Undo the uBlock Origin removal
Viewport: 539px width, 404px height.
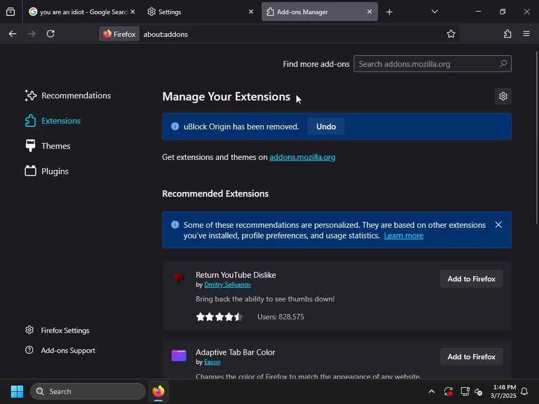326,126
